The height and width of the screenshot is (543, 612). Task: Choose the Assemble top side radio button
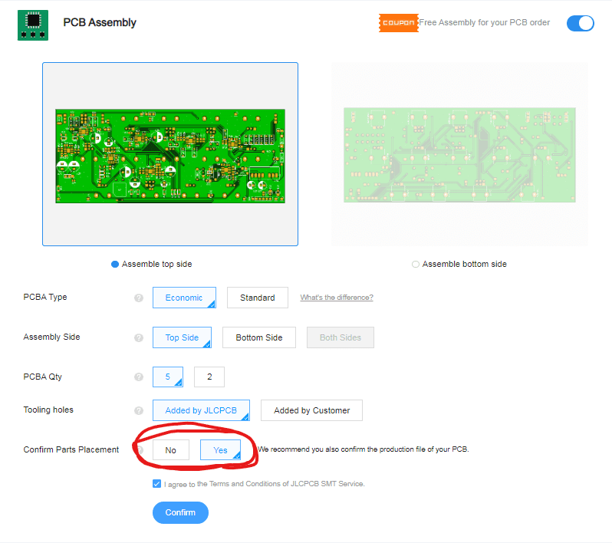[x=115, y=265]
